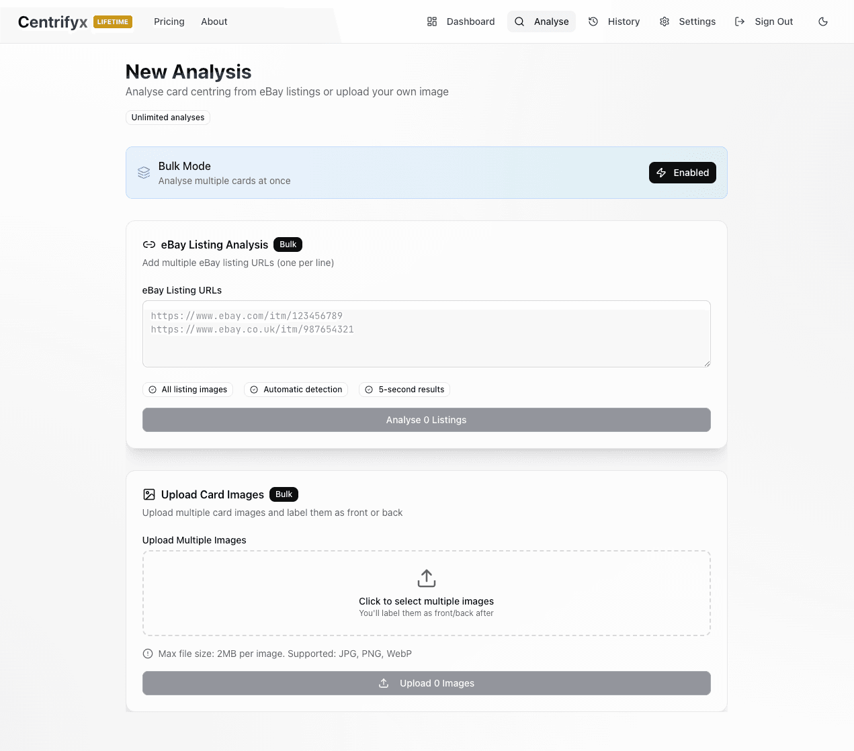Click the link icon beside eBay Listing Analysis
Image resolution: width=854 pixels, height=751 pixels.
pos(149,245)
